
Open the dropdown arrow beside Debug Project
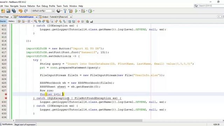[86, 11]
